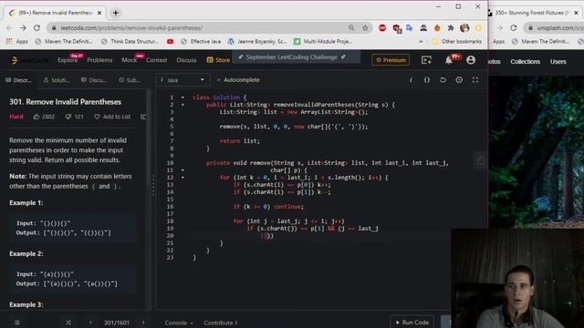Reload the LeetCode page
584x328 pixels.
(x=36, y=28)
